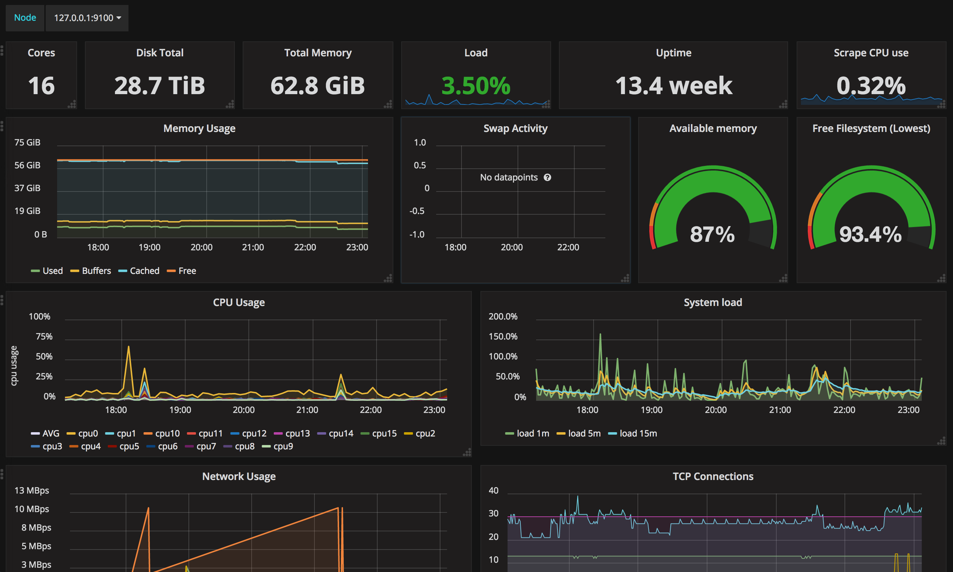Open the 127.0.0.1:9100 node dropdown
The width and height of the screenshot is (953, 572).
point(87,18)
